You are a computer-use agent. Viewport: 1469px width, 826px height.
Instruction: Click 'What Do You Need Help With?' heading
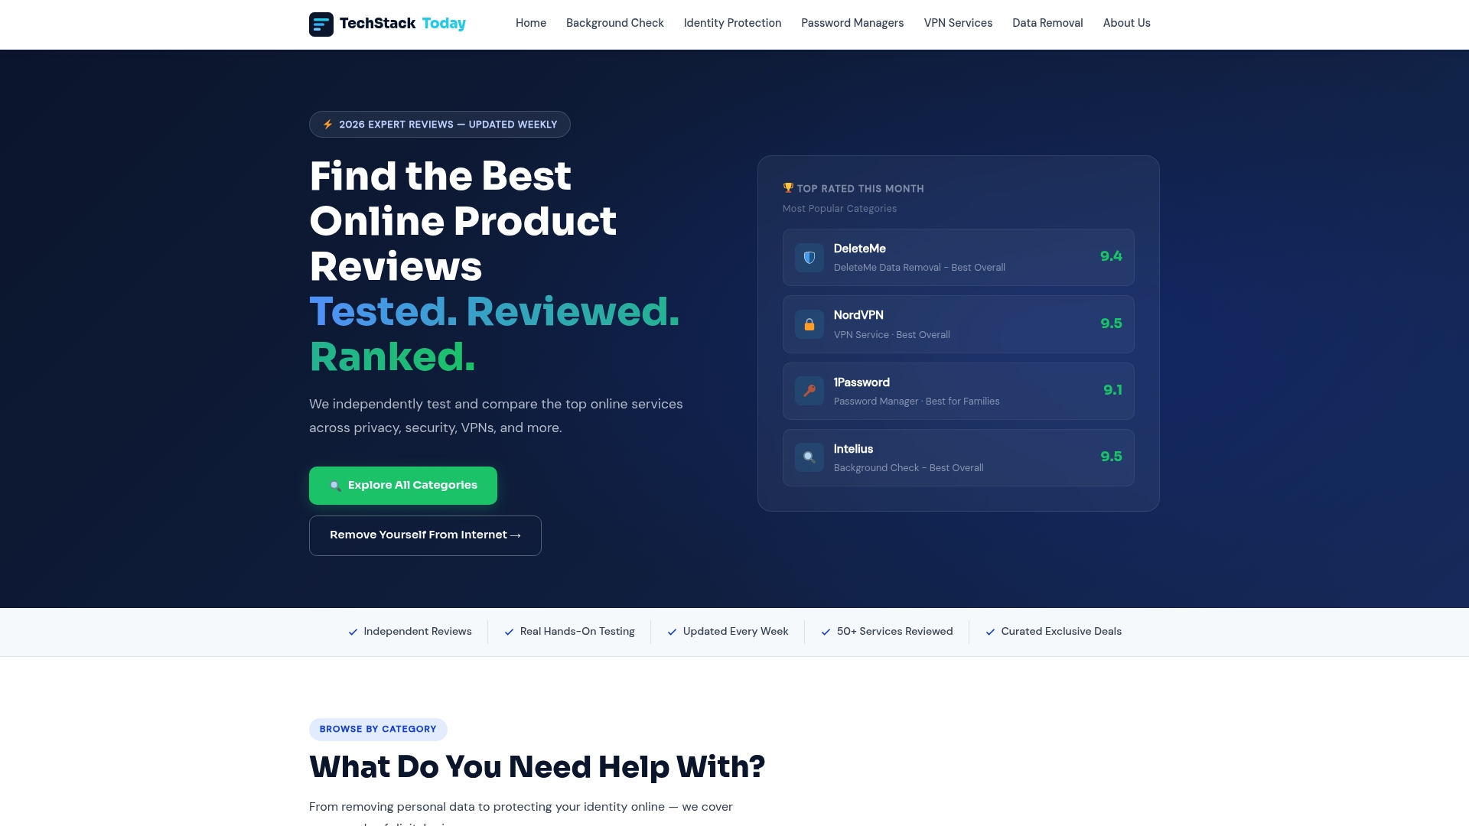coord(537,767)
